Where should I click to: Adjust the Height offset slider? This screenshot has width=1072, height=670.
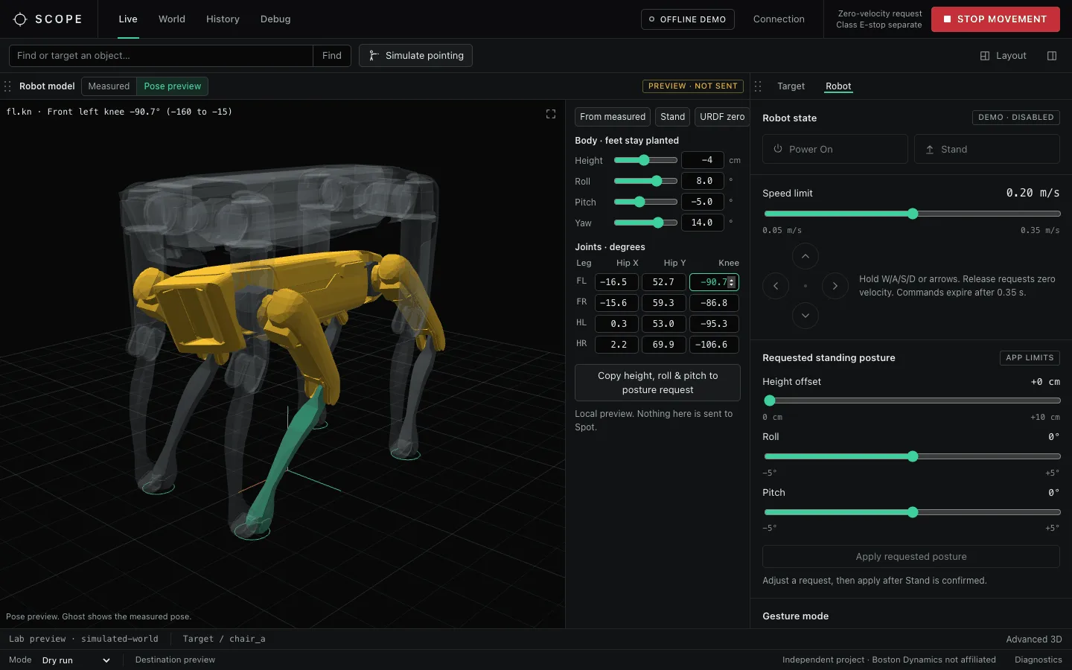point(911,401)
